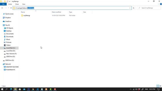Screen dimensions: 162x91
Task: Open the clock showing 03:35 PM
Action: pyautogui.click(x=152, y=89)
